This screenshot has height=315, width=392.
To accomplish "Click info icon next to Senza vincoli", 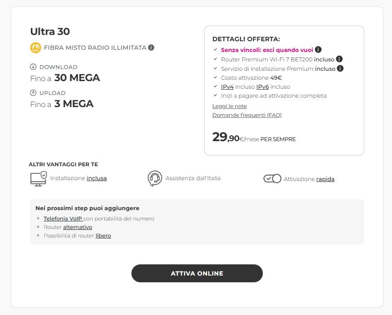I will (318, 50).
